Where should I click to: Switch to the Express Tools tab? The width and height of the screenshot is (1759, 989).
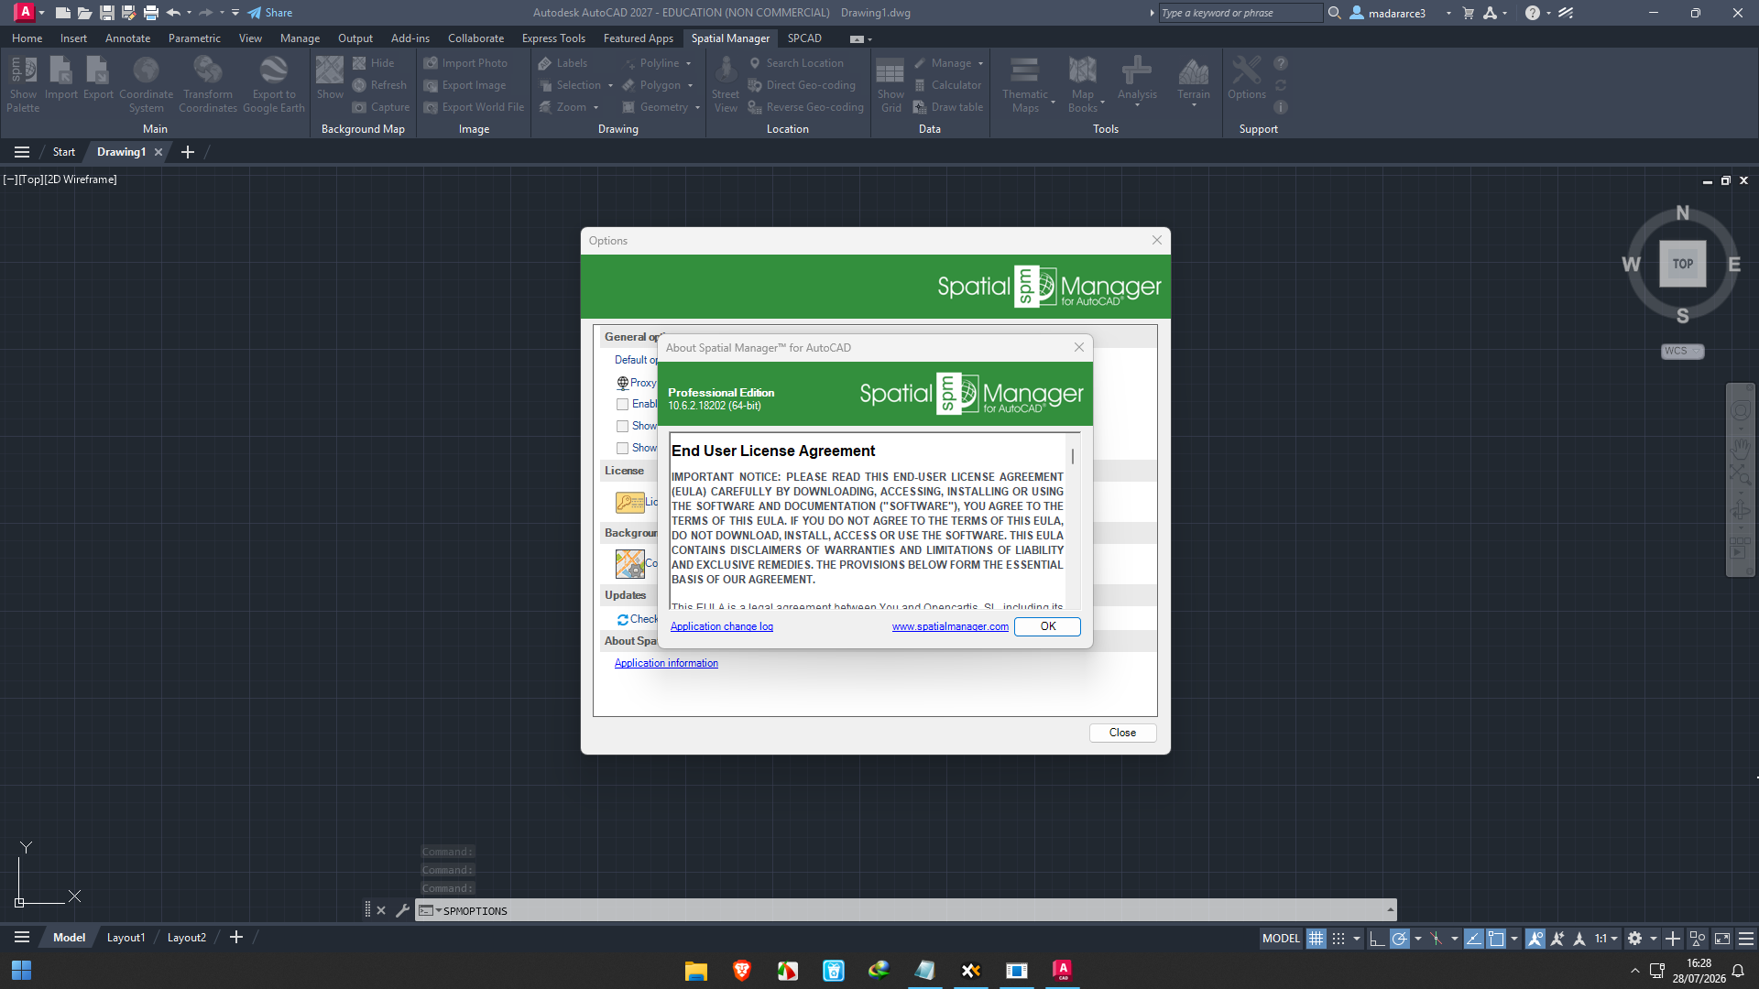point(553,38)
